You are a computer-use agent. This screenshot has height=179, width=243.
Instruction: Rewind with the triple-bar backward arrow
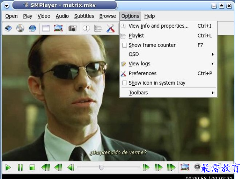click(x=46, y=167)
